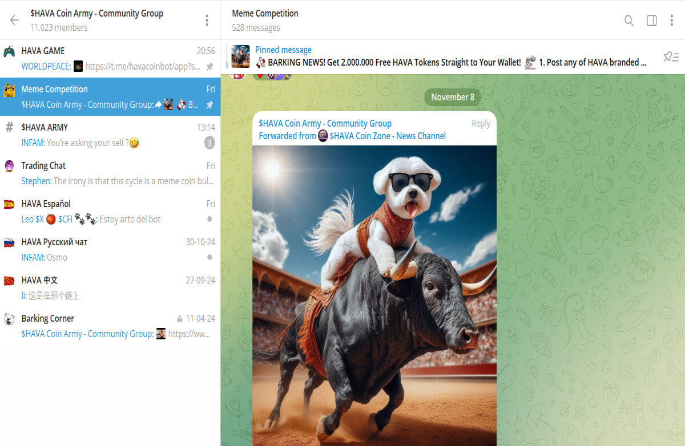This screenshot has height=446, width=685.
Task: Open the pinned messages list icon
Action: click(x=671, y=56)
